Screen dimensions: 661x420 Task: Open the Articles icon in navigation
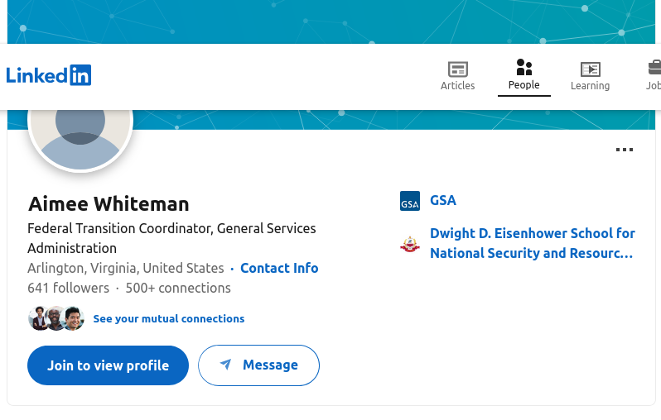pos(458,69)
